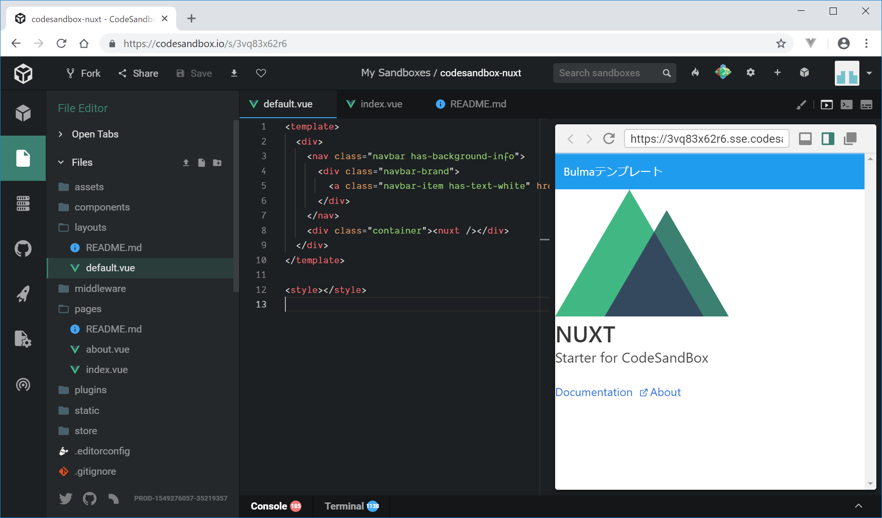Click new file icon in Files header
882x518 pixels.
[201, 162]
